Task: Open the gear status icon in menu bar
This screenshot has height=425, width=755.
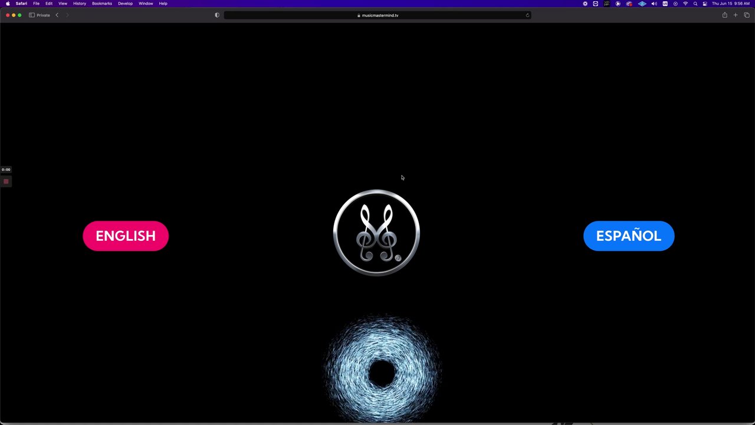Action: tap(585, 4)
